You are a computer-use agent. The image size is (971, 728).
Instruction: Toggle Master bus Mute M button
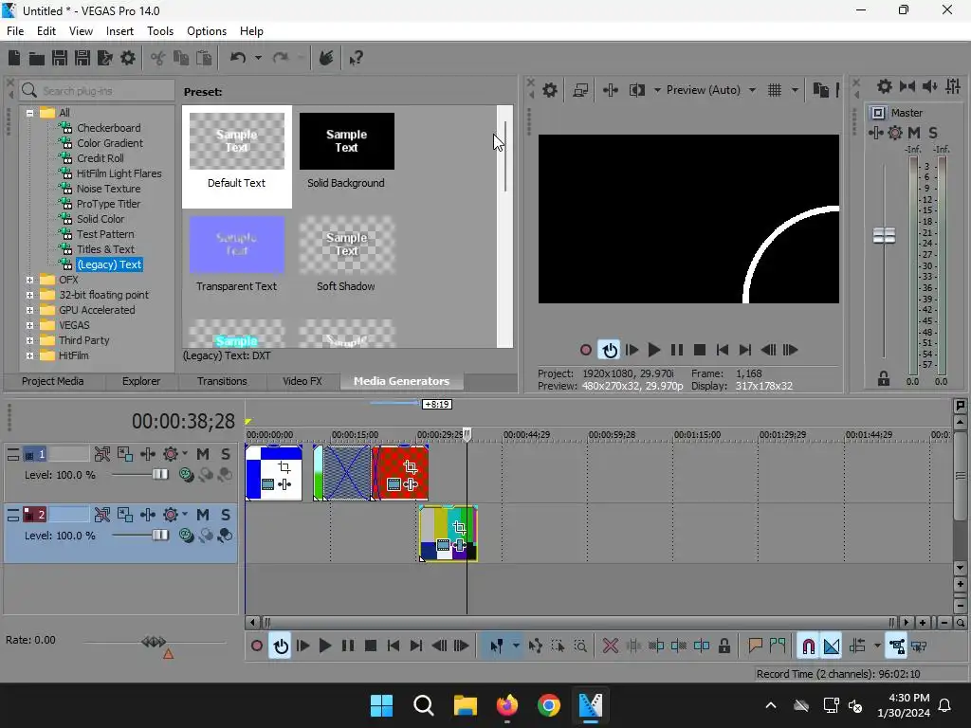914,133
